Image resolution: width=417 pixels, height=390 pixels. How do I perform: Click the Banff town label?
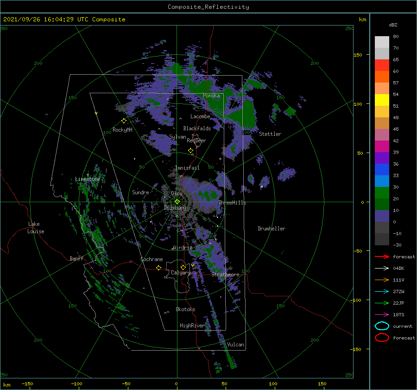pos(76,258)
